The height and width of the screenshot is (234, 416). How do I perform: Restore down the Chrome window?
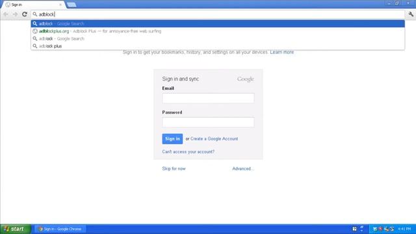(397, 3)
